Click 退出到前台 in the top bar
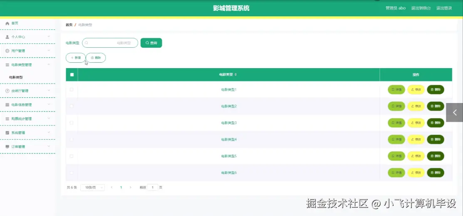463x216 pixels. coord(421,8)
